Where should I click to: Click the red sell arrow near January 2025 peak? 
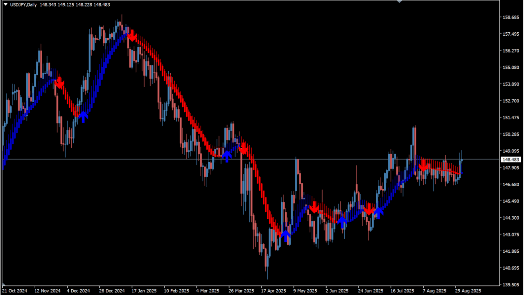(x=132, y=36)
